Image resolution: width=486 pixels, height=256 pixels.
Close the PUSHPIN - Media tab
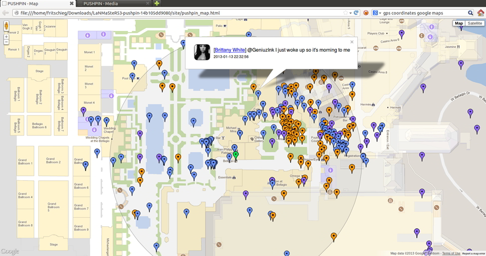(148, 3)
